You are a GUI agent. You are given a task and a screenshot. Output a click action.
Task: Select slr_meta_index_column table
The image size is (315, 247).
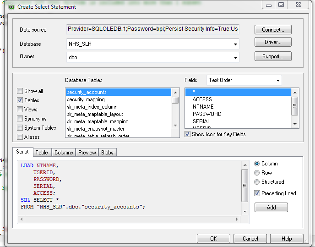tap(119, 107)
